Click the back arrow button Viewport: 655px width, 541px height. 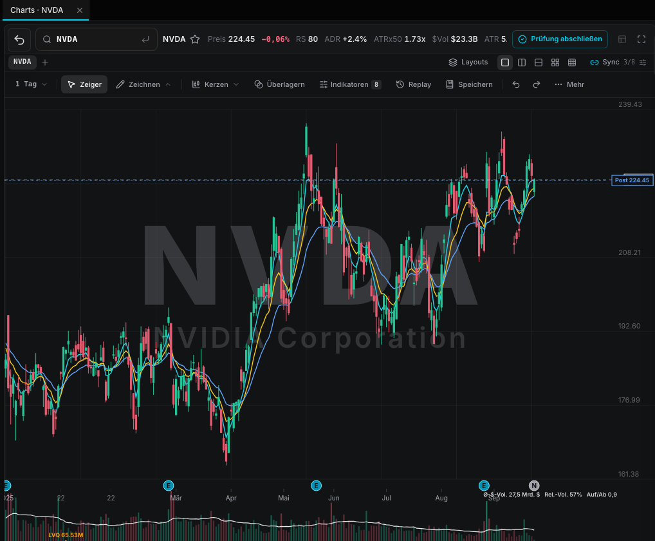(x=19, y=39)
